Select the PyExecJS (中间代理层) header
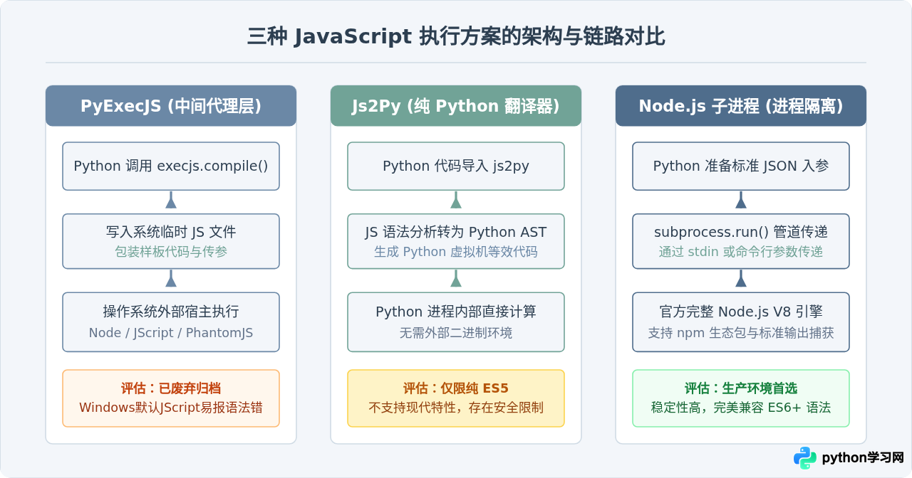Image resolution: width=912 pixels, height=478 pixels. pos(171,106)
